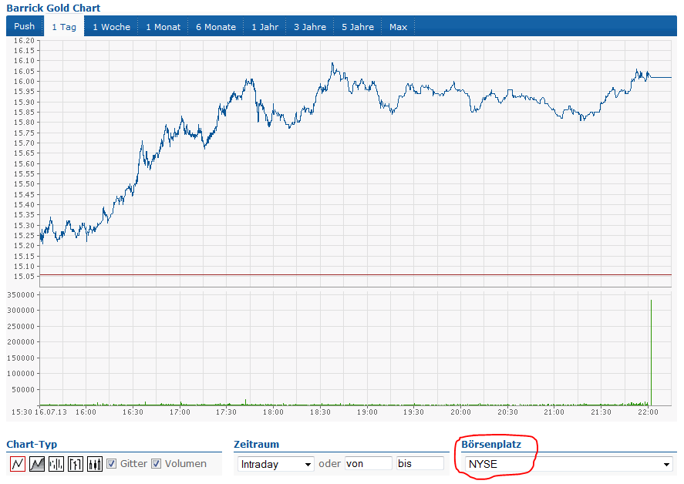Switch to the 1 Tag tab
Screen dimensions: 684x484
(x=64, y=27)
